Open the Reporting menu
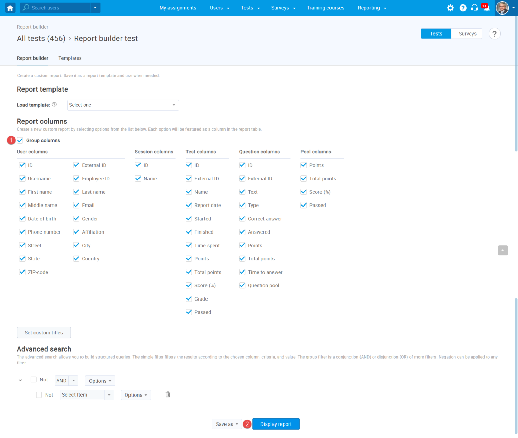The width and height of the screenshot is (518, 438). [369, 8]
